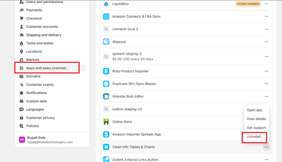Click the Payments sidebar icon

[x=21, y=10]
